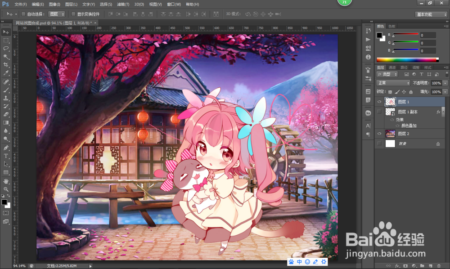This screenshot has width=450, height=269.
Task: Select the Lasso tool
Action: pyautogui.click(x=6, y=49)
